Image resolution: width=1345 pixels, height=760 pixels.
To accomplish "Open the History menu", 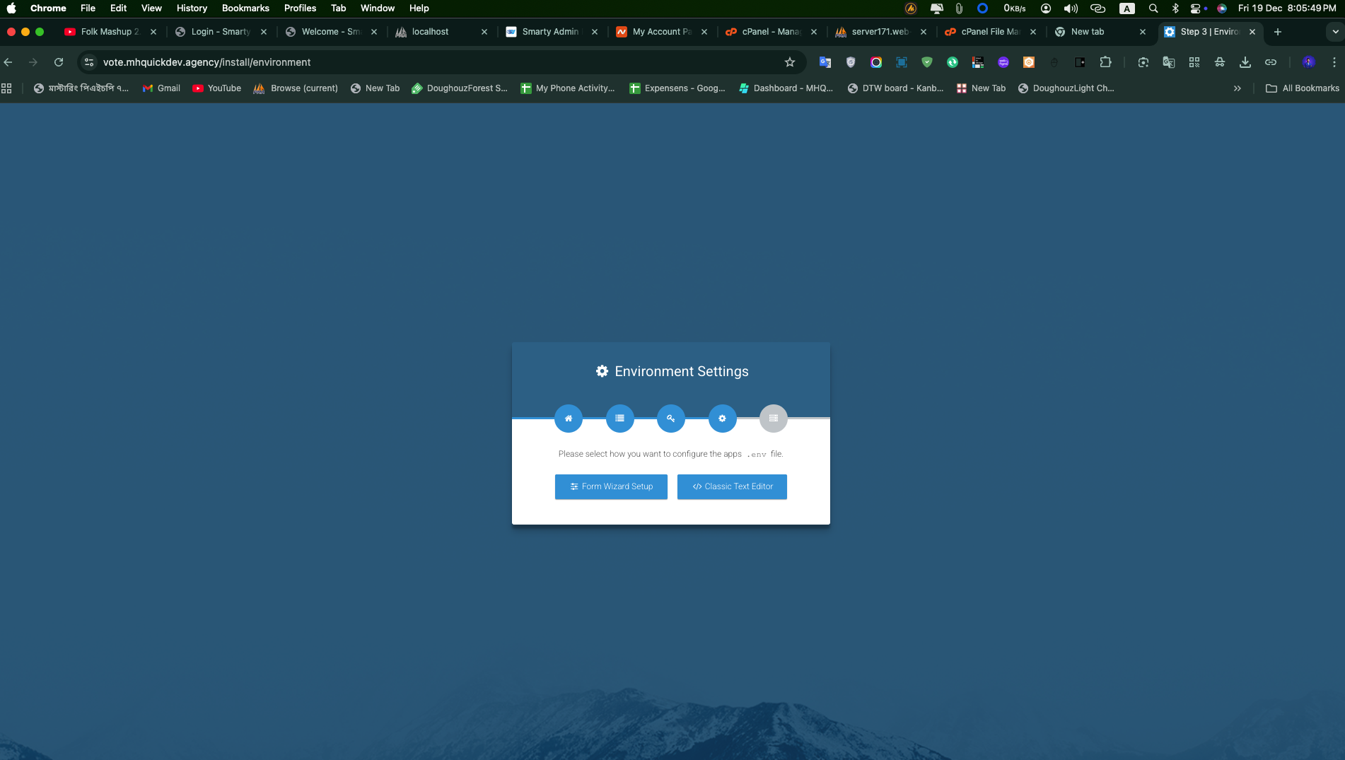I will pos(192,8).
